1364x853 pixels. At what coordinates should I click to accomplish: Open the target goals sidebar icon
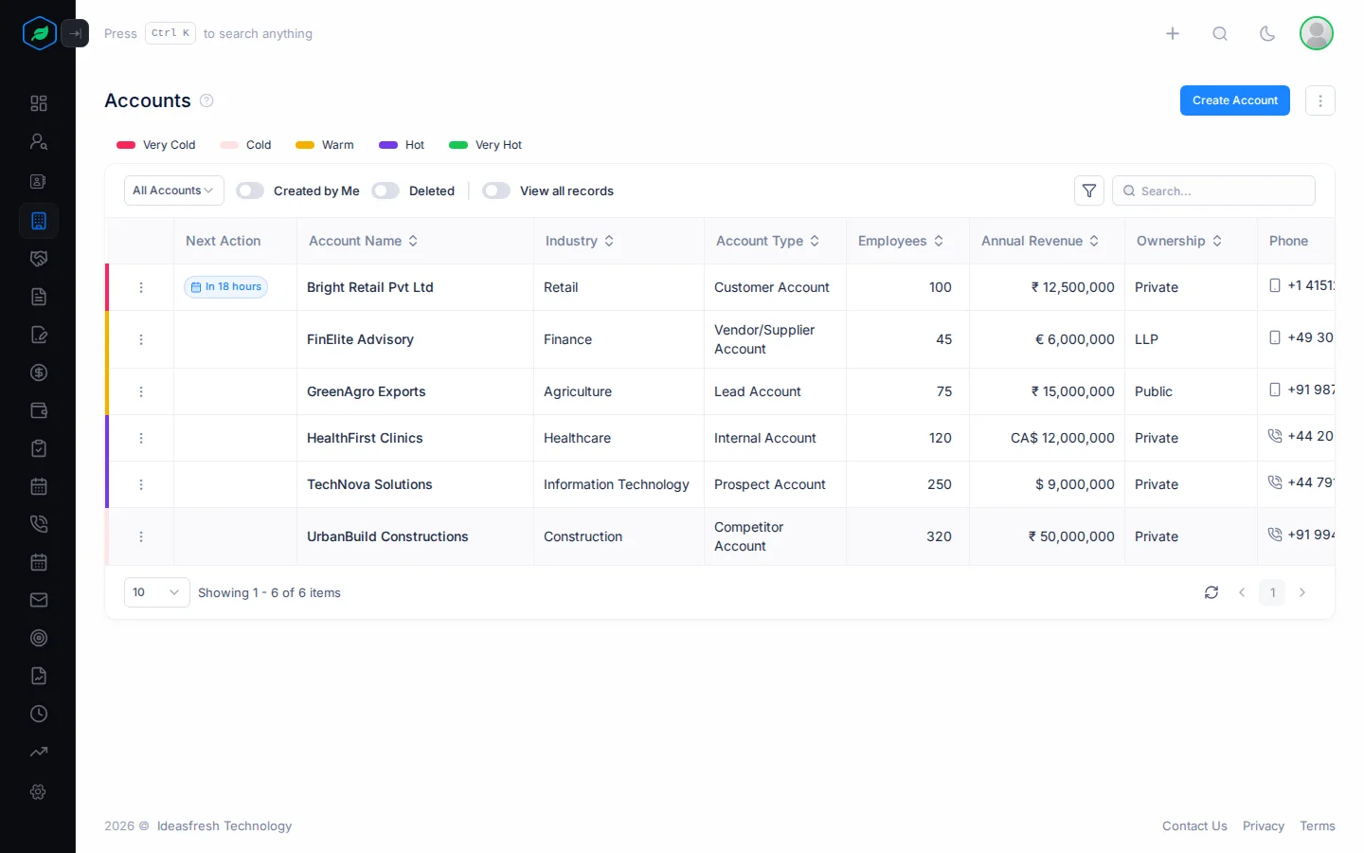[39, 638]
